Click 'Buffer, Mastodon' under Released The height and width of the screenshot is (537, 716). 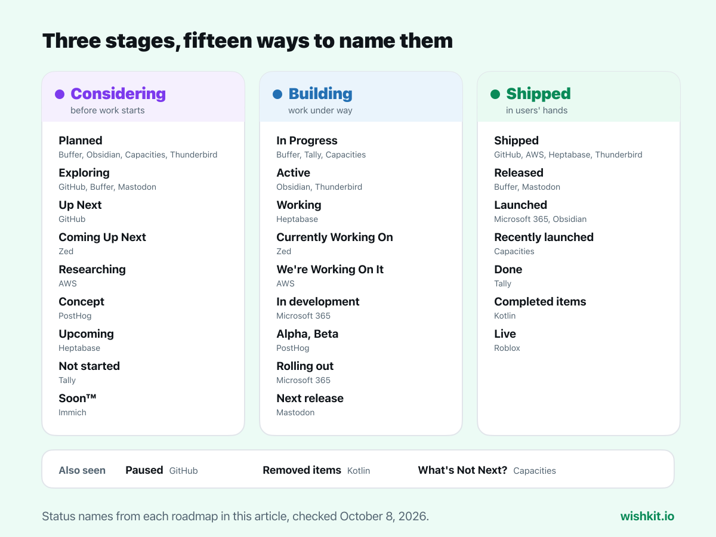(x=527, y=187)
